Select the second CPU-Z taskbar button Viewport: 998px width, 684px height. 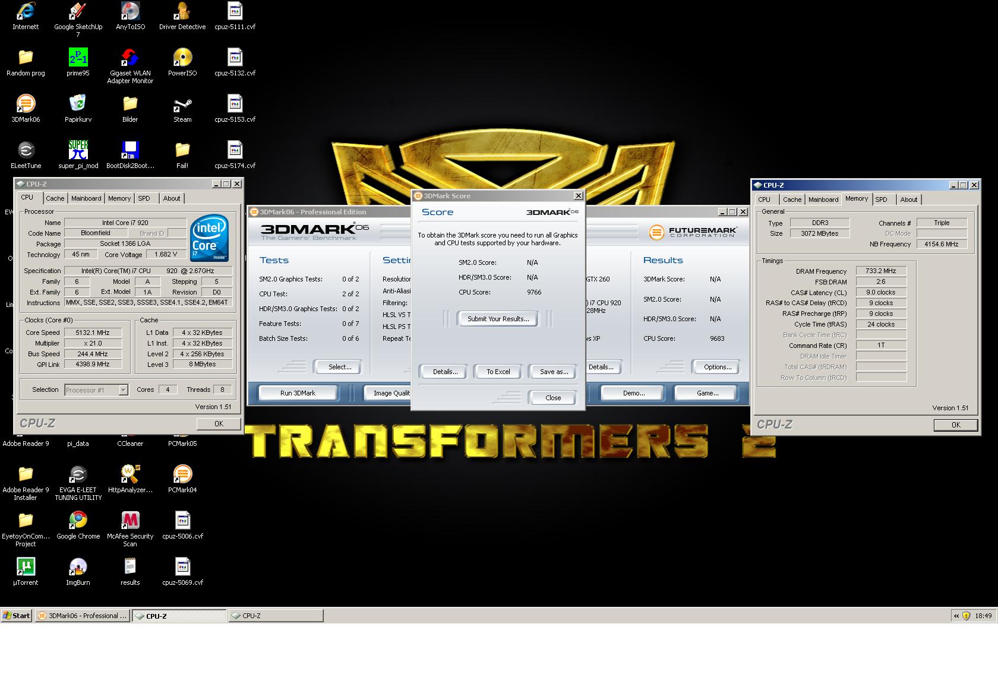click(276, 616)
